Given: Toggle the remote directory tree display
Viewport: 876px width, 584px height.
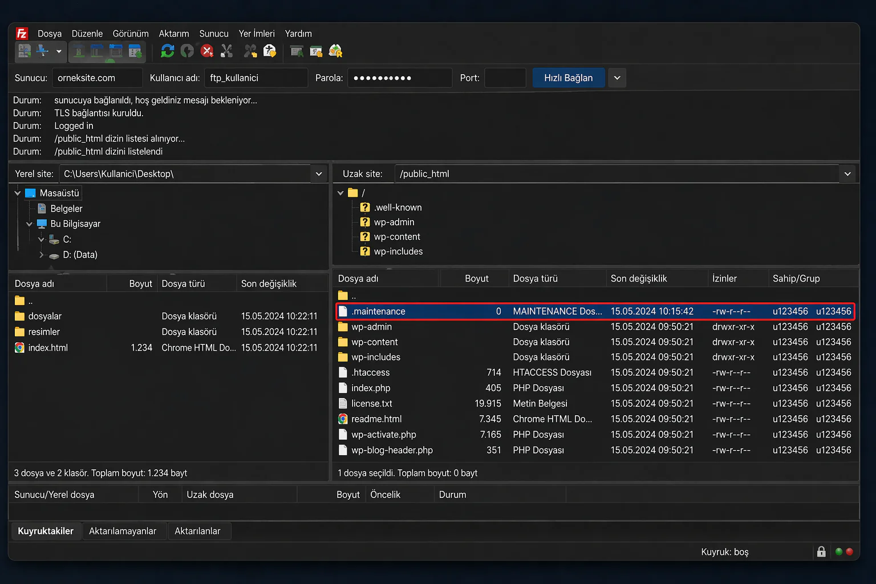Looking at the screenshot, I should [116, 51].
